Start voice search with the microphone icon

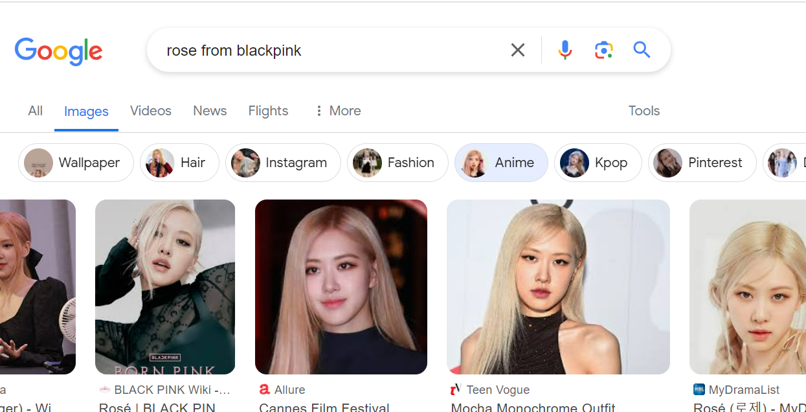point(565,50)
